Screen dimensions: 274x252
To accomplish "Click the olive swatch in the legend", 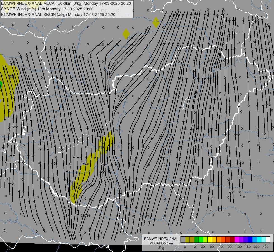I will point(188,239).
